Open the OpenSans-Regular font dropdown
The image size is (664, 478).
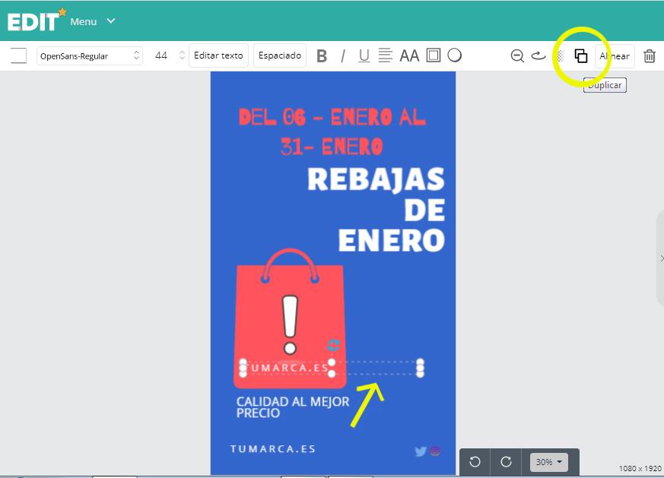[x=89, y=55]
